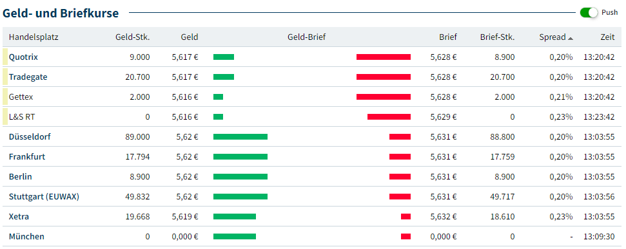The width and height of the screenshot is (626, 249).
Task: Click Xetra Brief price 5,632 €
Action: 444,216
